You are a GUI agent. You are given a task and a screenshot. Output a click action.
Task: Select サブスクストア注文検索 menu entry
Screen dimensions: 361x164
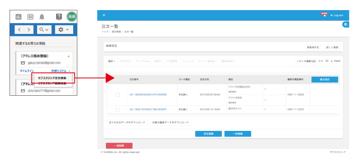52,78
